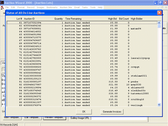Select lot 76 row with bidder crwpgt

point(82,67)
